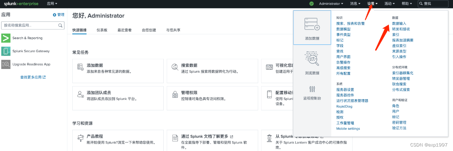Click the top bar 查找 search field

(433, 4)
